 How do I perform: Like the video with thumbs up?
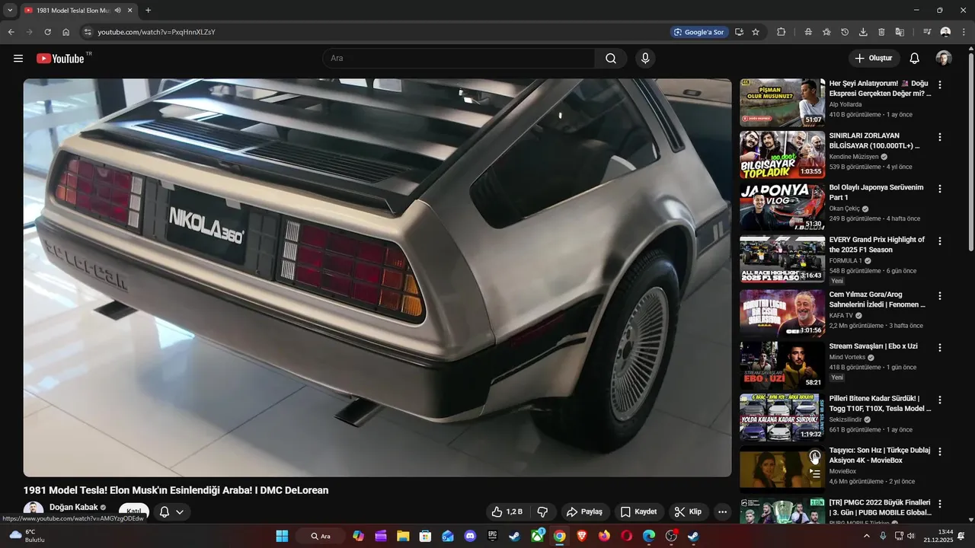(x=507, y=511)
